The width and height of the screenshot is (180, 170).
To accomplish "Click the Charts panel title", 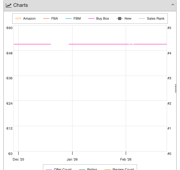I will [21, 5].
